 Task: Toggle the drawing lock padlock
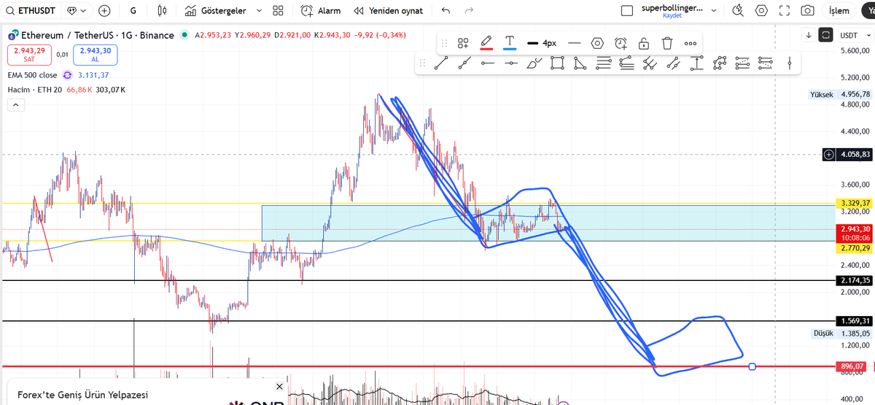coord(644,43)
